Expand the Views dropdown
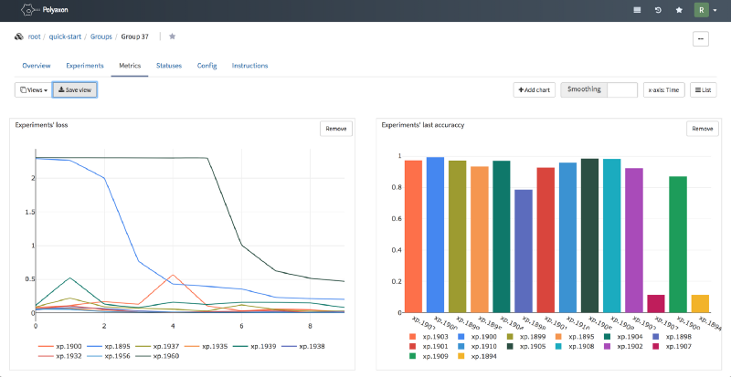The height and width of the screenshot is (377, 731). [33, 90]
